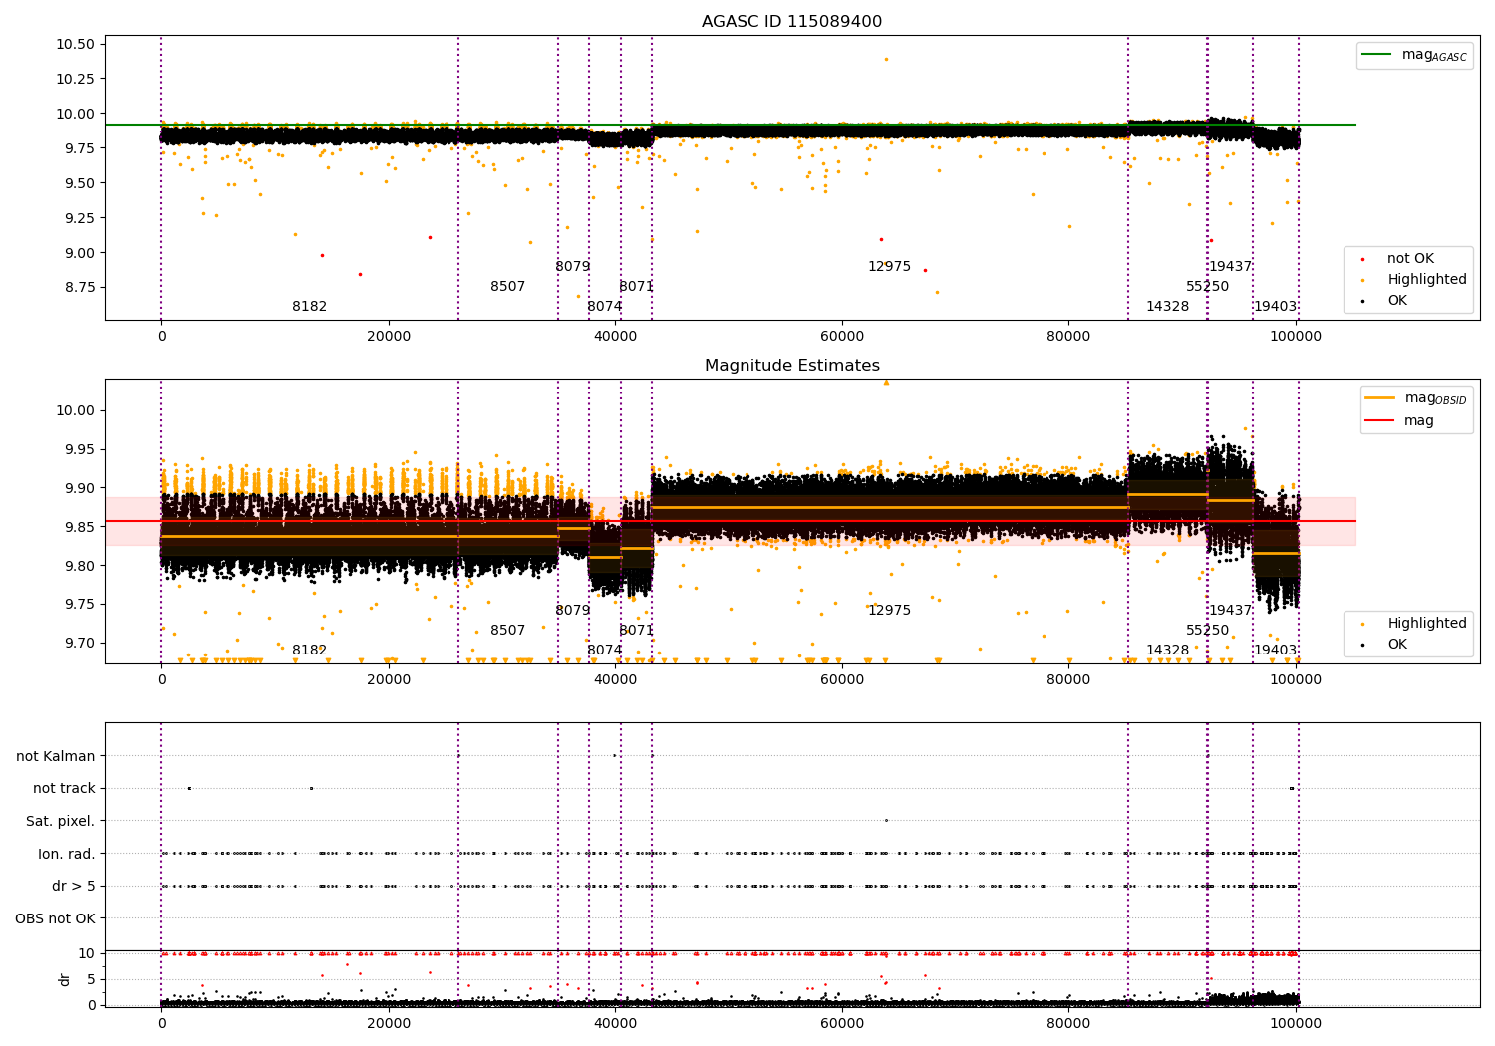Viewport: 1495px width, 1046px height.
Task: Click obsid label "8079" in the top plot
Action: (572, 267)
